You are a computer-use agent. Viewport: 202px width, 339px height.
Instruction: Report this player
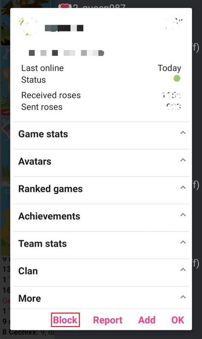108,320
